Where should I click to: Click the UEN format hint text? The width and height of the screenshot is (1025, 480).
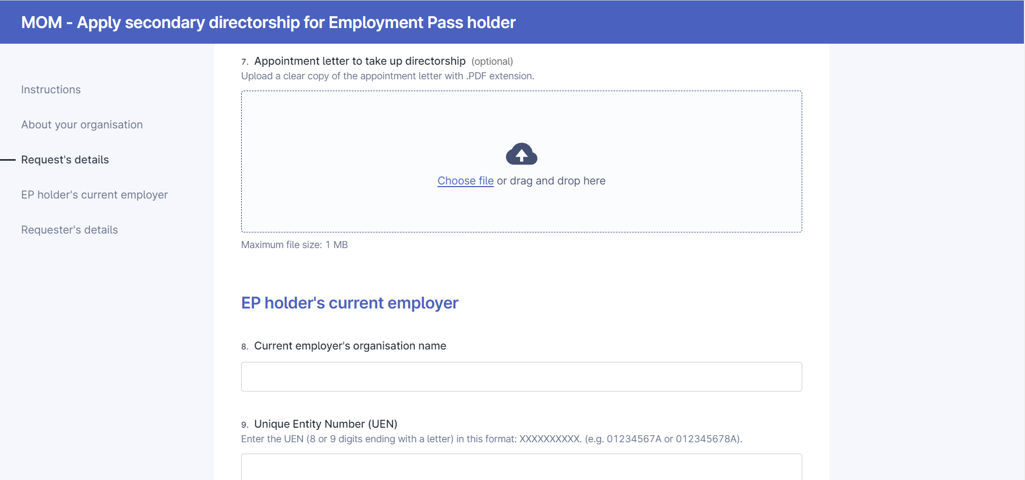pyautogui.click(x=491, y=439)
